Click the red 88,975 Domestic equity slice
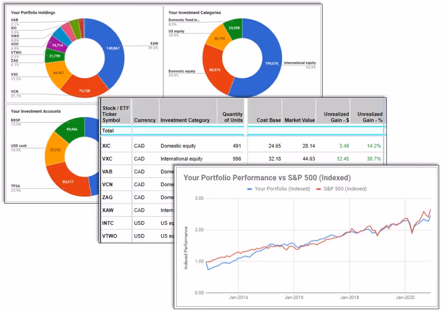Image resolution: width=443 pixels, height=313 pixels. tap(215, 70)
